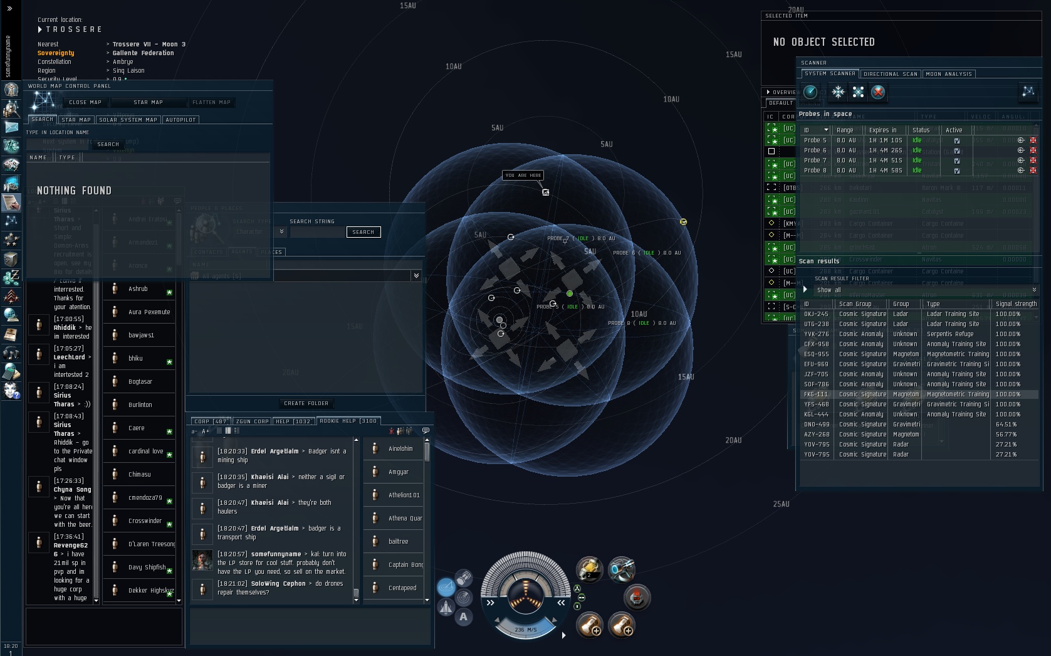Click the Switch to Default overview tab

pos(781,103)
